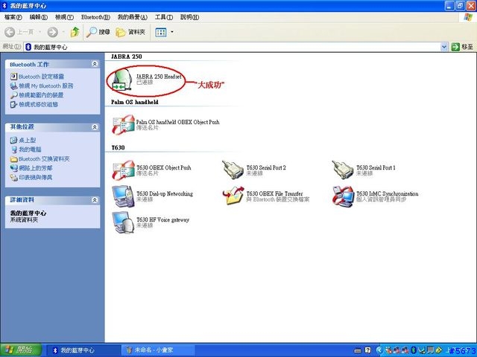Select the T630 OBEX File Transfer icon
The width and height of the screenshot is (477, 357).
[233, 196]
